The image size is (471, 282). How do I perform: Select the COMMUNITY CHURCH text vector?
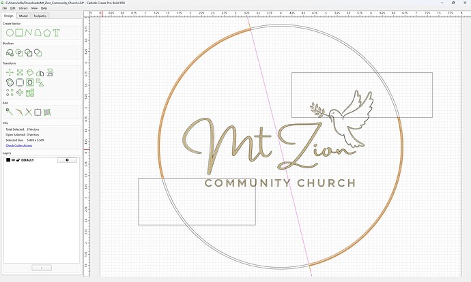(x=280, y=183)
